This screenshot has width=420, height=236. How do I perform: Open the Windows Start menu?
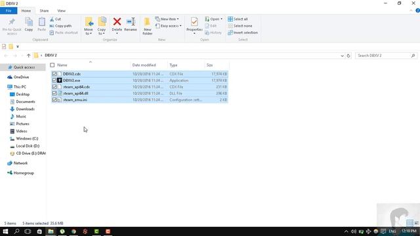click(x=5, y=231)
